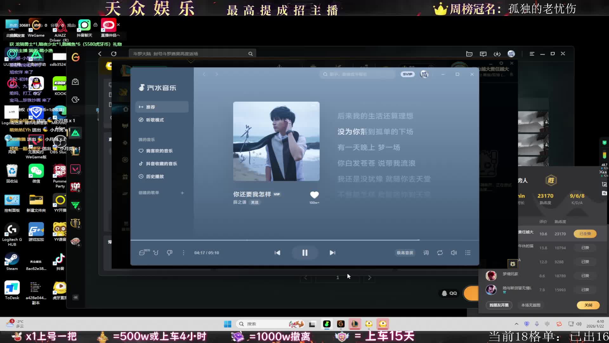609x343 pixels.
Task: Unlike the song via heart icon
Action: (x=314, y=195)
